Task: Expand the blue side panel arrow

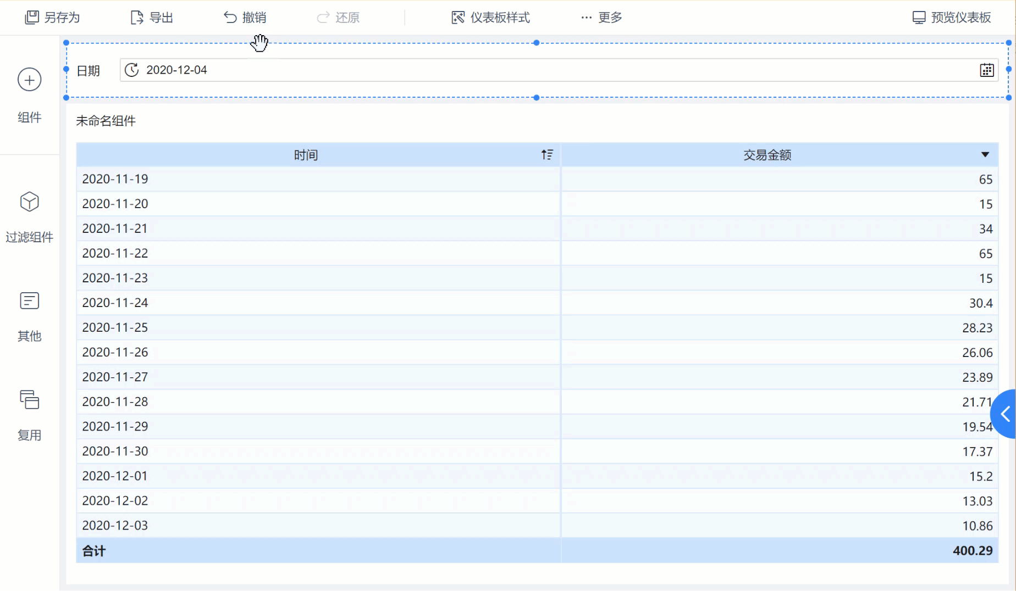Action: click(1004, 414)
